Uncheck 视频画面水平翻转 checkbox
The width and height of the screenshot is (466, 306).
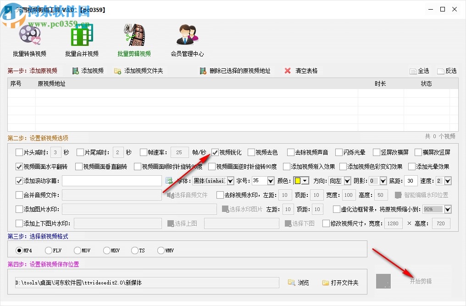click(19, 167)
